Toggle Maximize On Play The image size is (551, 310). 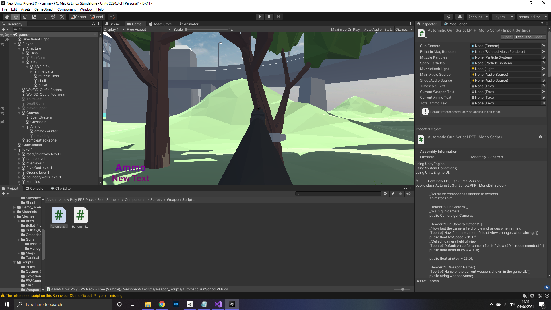[x=346, y=29]
